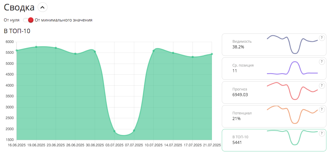This screenshot has height=155, width=330.
Task: Click the data point at 07.07.2025
Action: click(134, 131)
